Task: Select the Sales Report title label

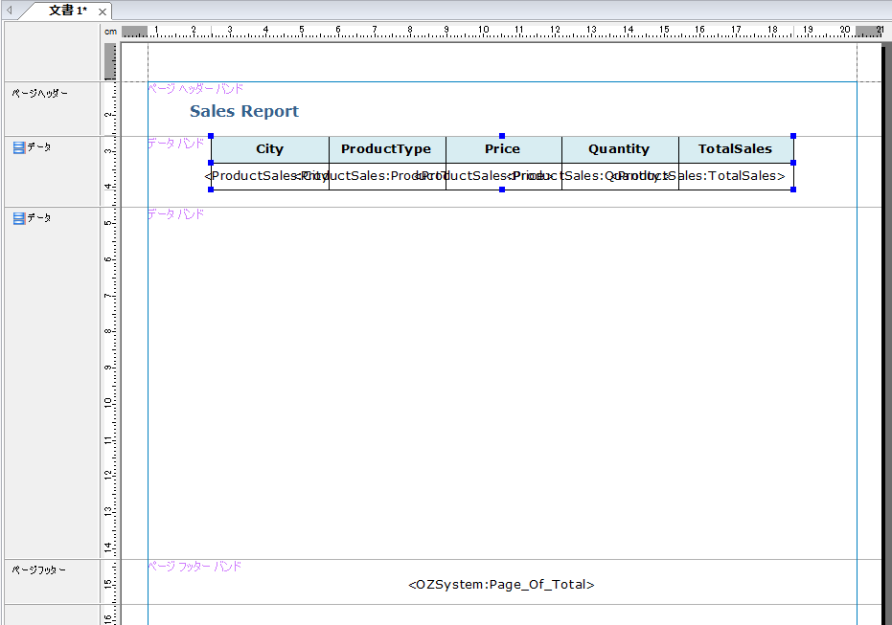Action: coord(244,112)
